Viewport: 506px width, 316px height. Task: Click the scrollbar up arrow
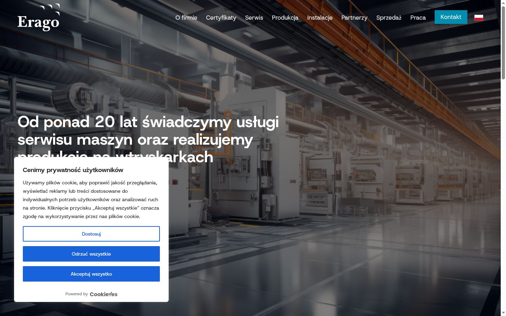tap(503, 2)
